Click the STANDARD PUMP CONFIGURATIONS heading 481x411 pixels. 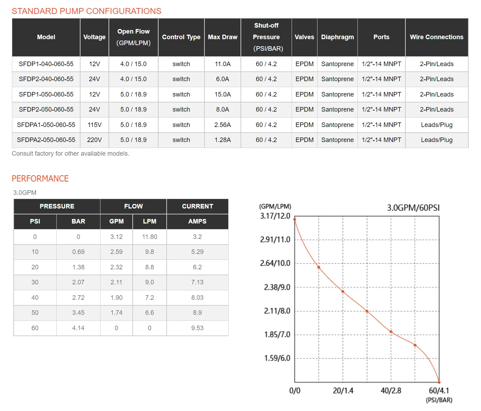point(86,11)
